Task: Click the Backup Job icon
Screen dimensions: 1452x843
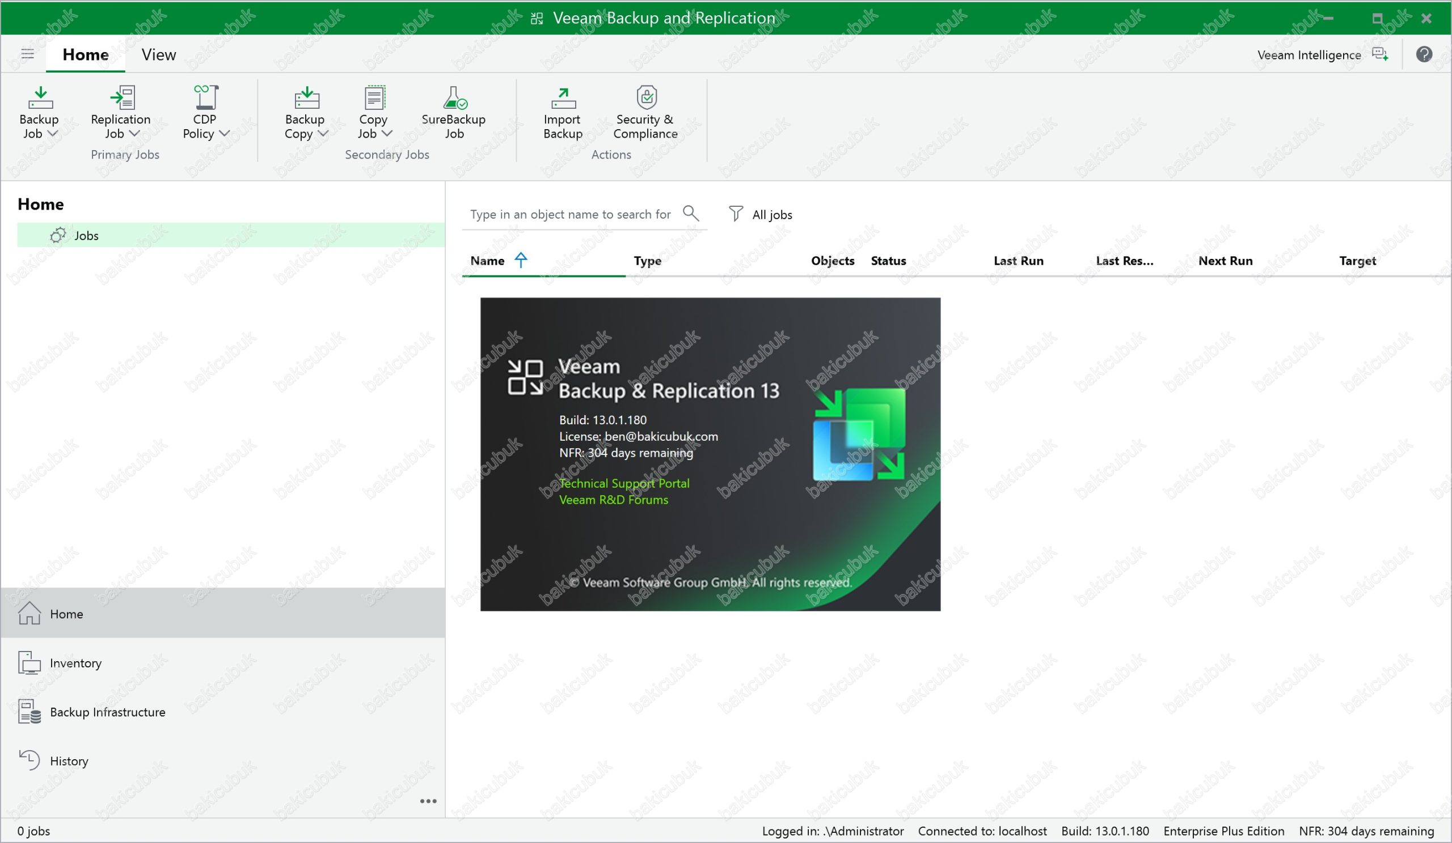Action: click(40, 99)
